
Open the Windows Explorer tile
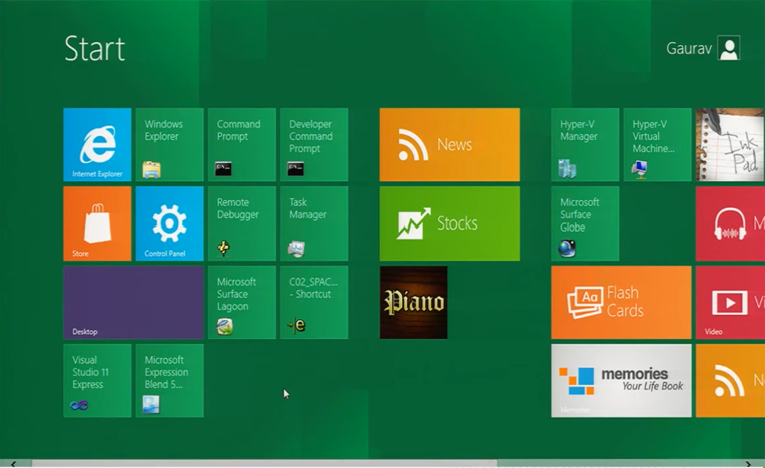coord(169,144)
